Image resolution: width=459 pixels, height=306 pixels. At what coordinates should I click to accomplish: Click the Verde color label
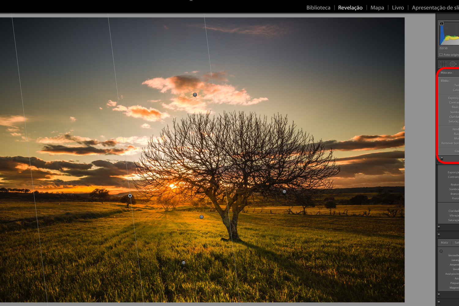[456, 269]
